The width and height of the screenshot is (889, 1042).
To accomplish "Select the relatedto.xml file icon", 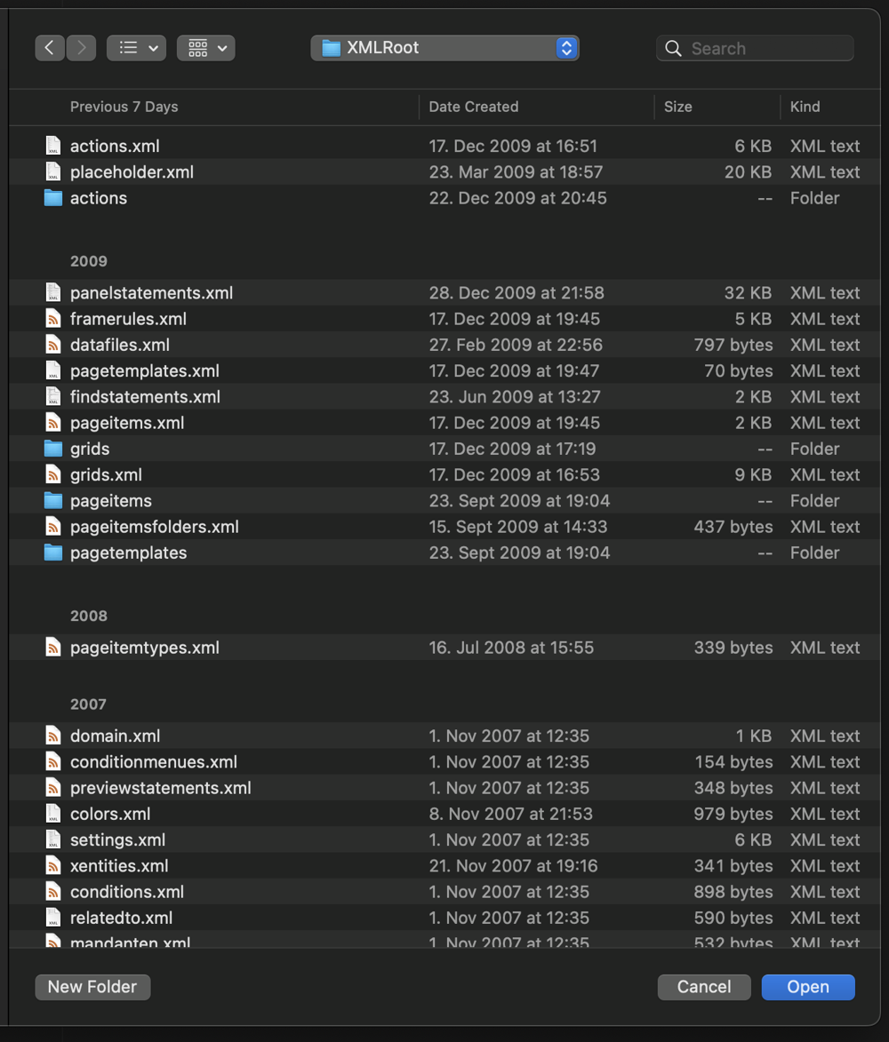I will click(53, 917).
